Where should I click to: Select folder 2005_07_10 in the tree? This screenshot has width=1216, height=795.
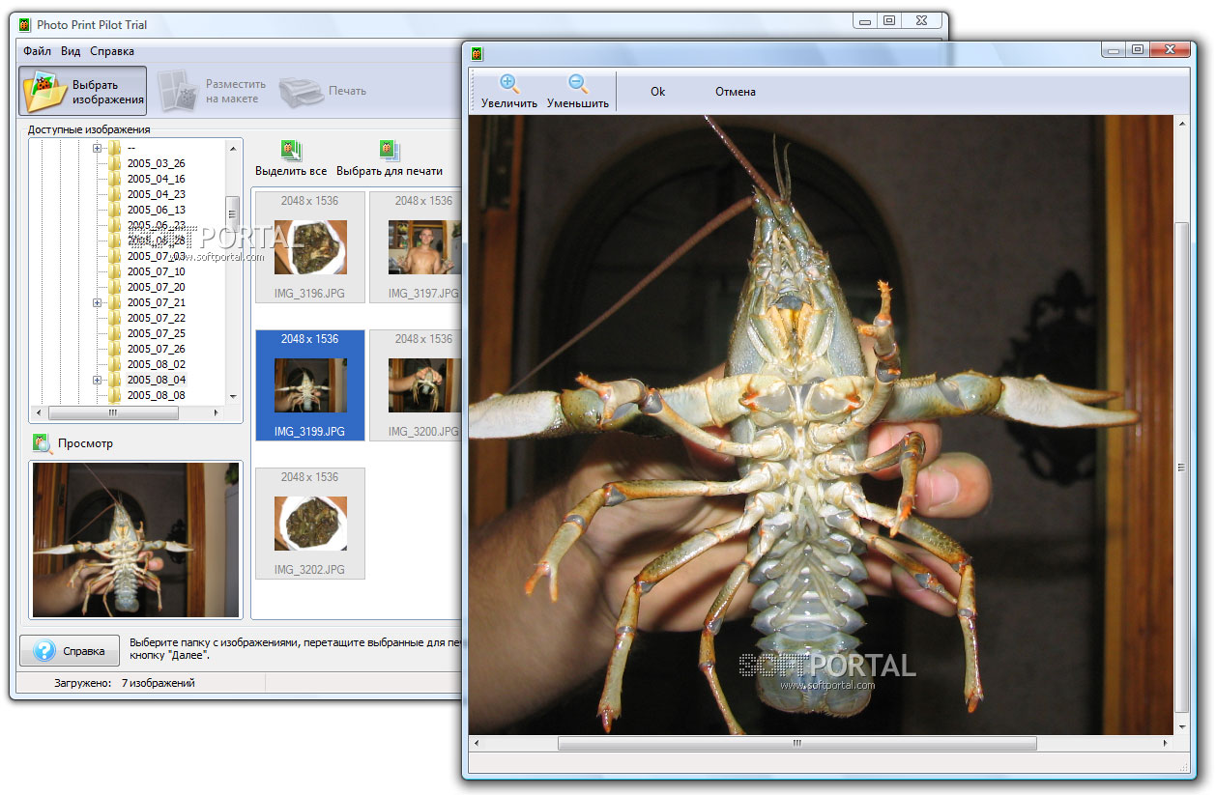[156, 271]
